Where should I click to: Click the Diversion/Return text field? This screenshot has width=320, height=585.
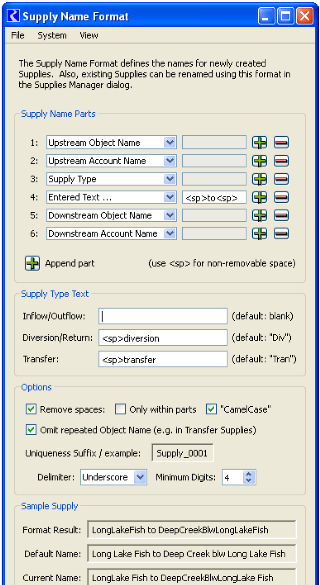[x=163, y=338]
